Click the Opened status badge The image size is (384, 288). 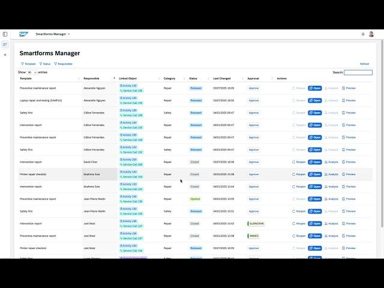[x=195, y=199]
